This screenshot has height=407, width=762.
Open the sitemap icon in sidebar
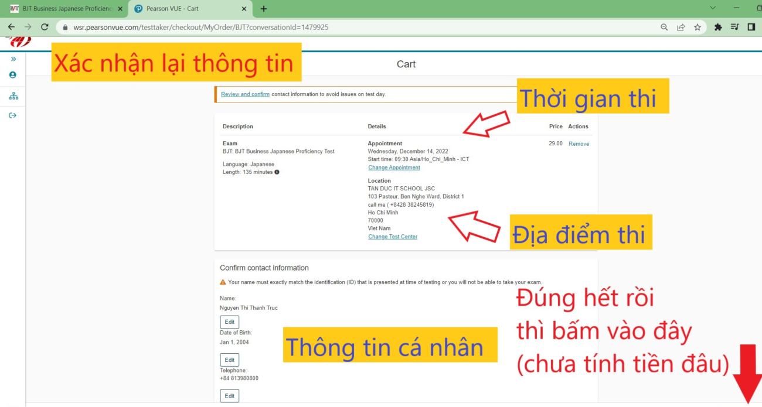click(x=13, y=96)
